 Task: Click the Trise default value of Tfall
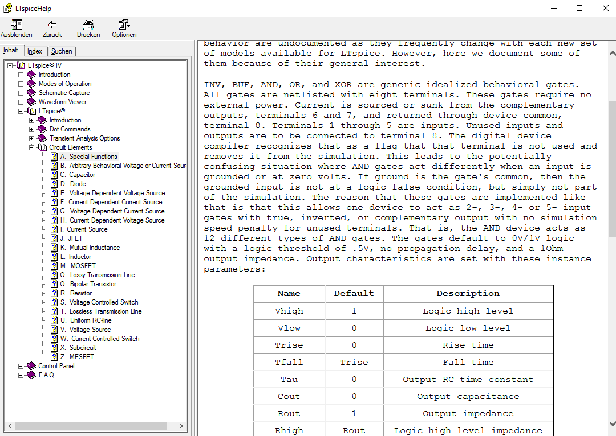(x=354, y=362)
